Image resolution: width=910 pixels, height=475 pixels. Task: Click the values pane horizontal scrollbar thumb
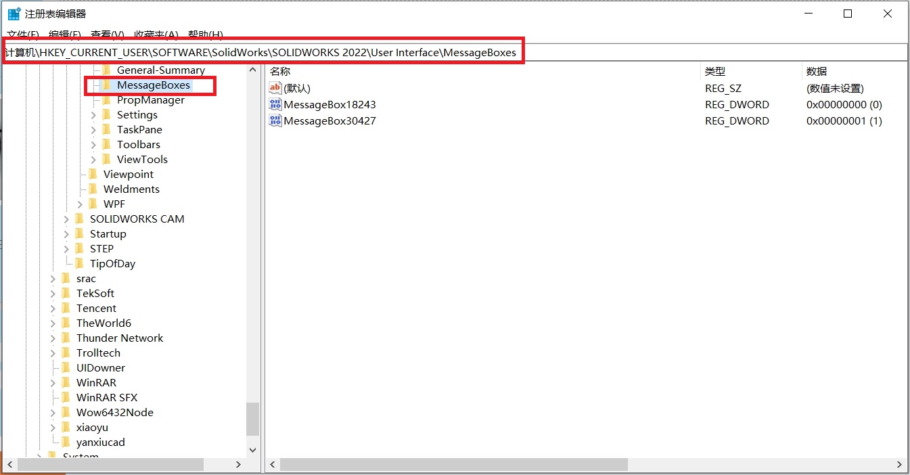tap(454, 465)
